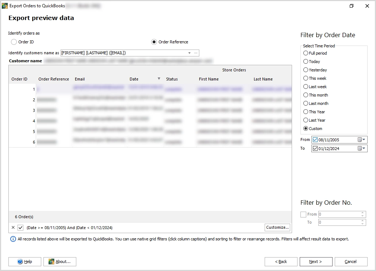Image resolution: width=376 pixels, height=271 pixels.
Task: Select order row 1 in the grid
Action: coord(150,89)
